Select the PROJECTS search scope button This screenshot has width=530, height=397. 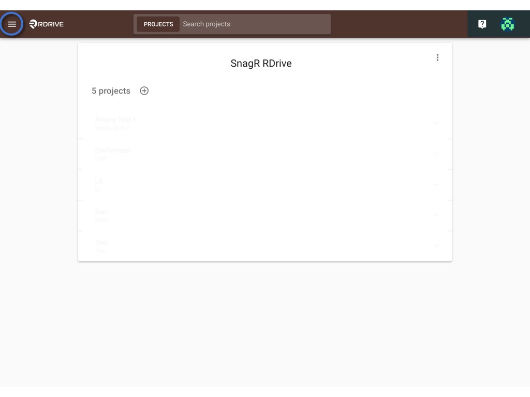[158, 24]
